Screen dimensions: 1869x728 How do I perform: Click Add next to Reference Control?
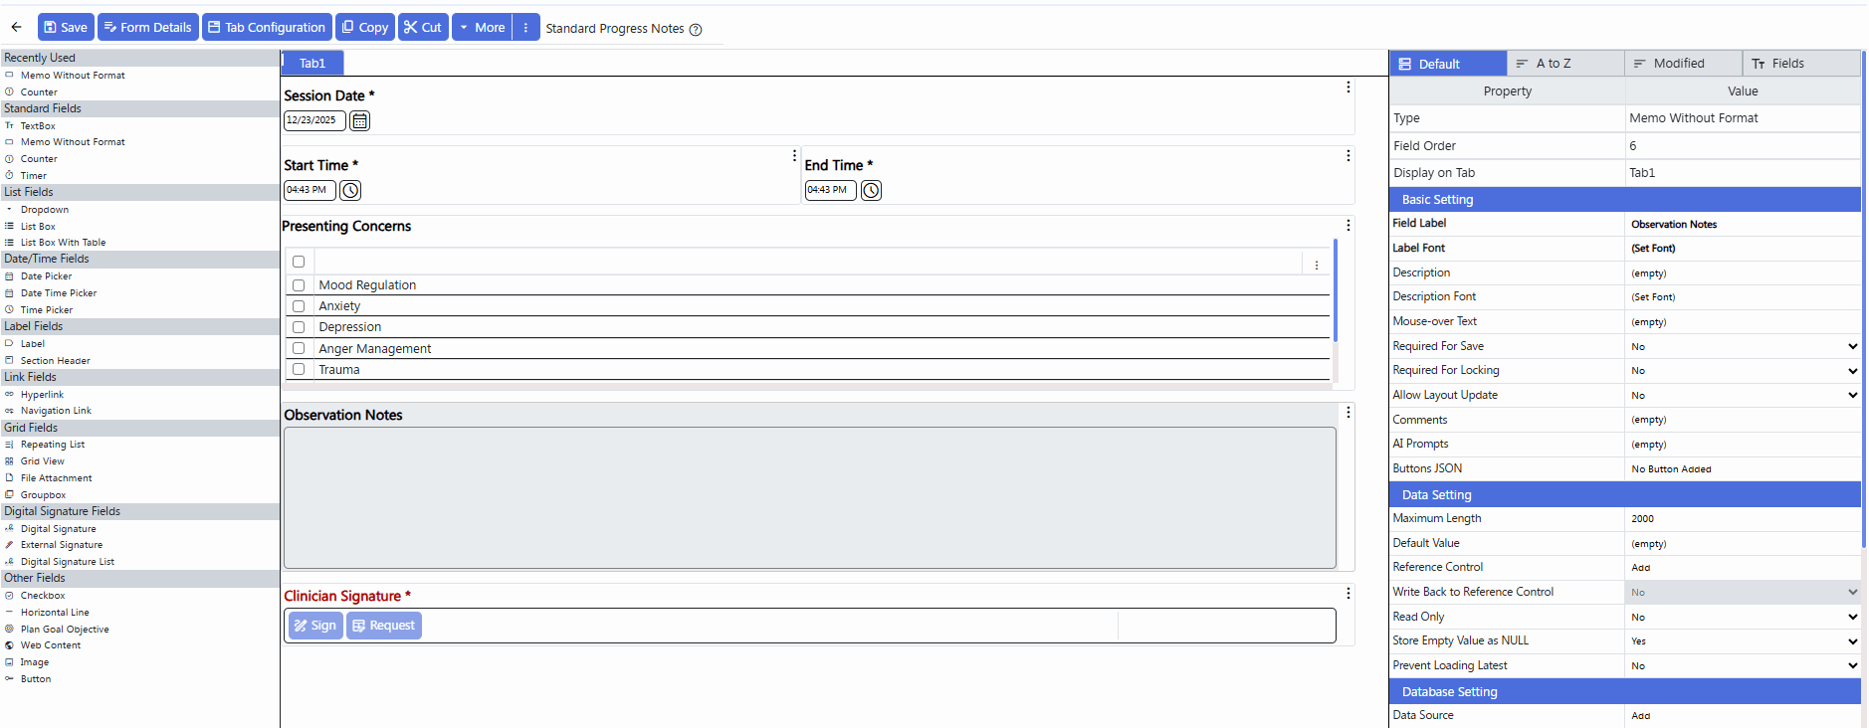[x=1641, y=568]
